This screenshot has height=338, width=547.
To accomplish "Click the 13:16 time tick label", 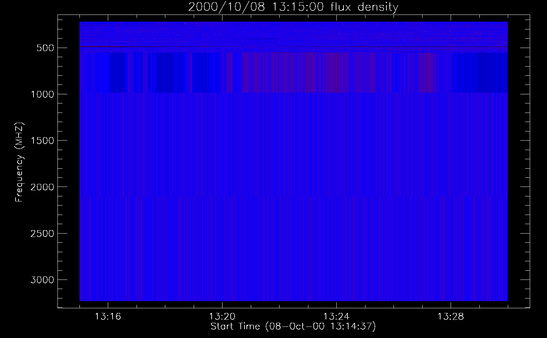I will (x=108, y=317).
